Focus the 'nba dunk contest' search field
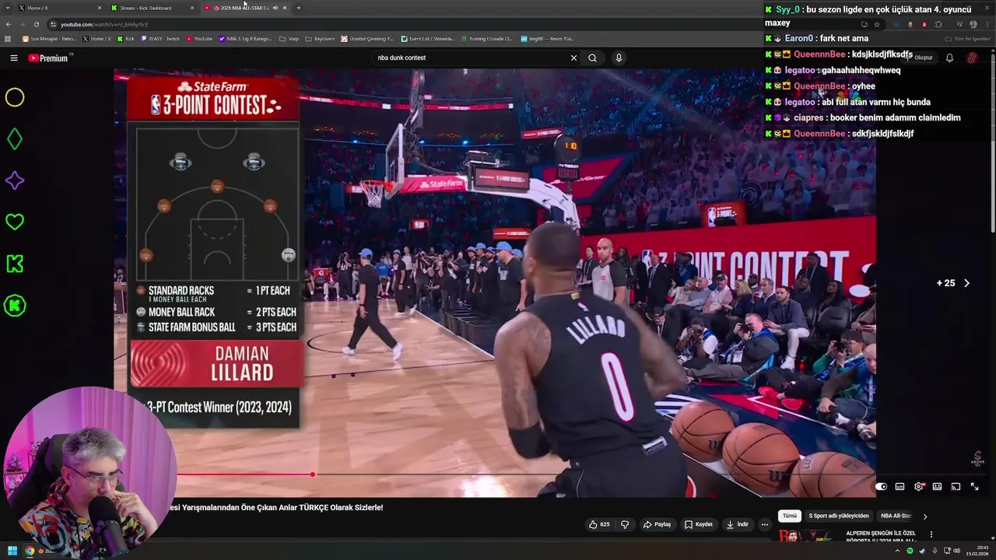The height and width of the screenshot is (560, 996). coord(470,58)
